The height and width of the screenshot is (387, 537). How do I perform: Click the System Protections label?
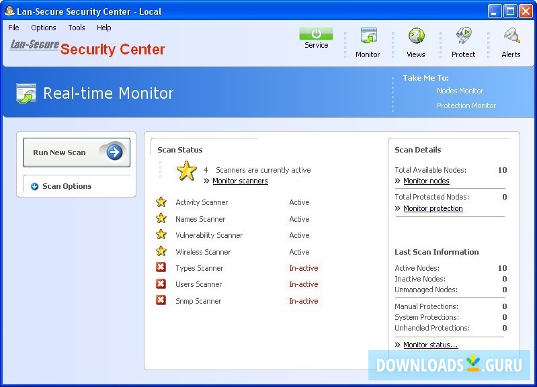(x=427, y=317)
